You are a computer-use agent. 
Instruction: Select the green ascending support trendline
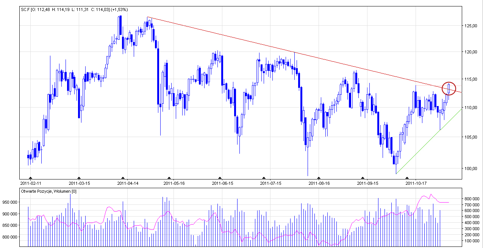(418, 152)
